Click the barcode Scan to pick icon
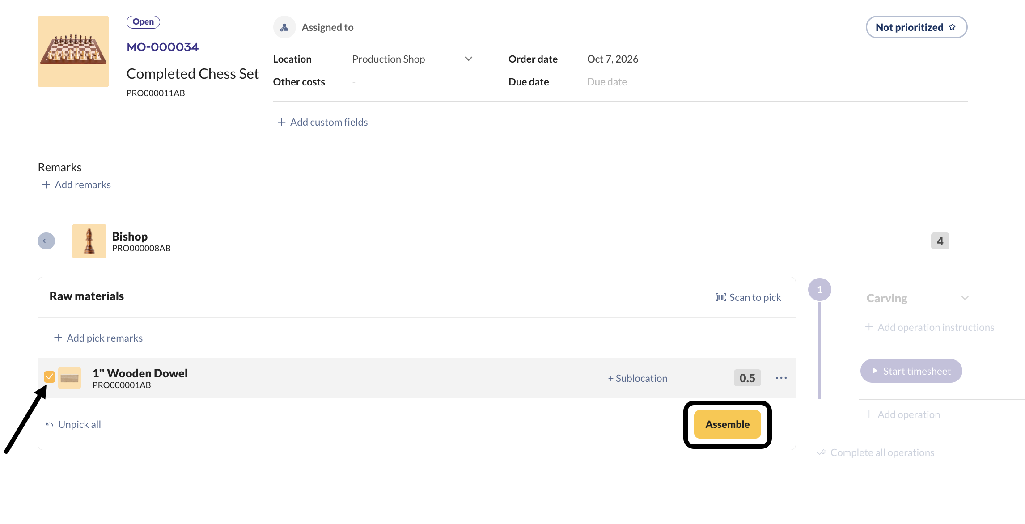This screenshot has height=524, width=1025. tap(720, 297)
